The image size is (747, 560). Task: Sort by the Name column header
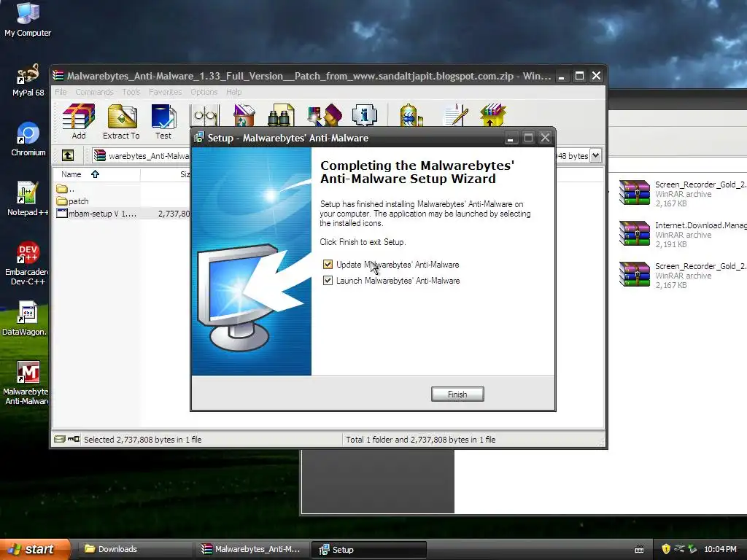96,174
